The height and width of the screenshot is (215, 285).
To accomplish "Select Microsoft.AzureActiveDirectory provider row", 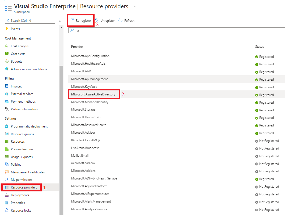I will pyautogui.click(x=177, y=94).
